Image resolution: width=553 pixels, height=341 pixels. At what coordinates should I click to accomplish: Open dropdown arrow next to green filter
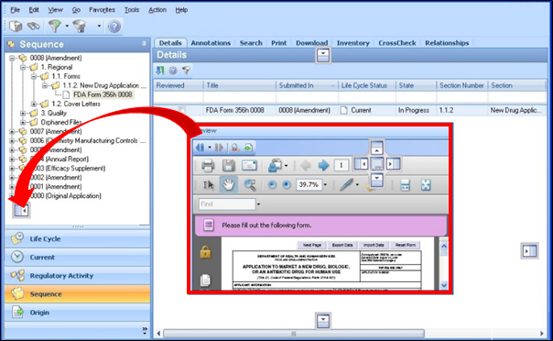tap(67, 26)
